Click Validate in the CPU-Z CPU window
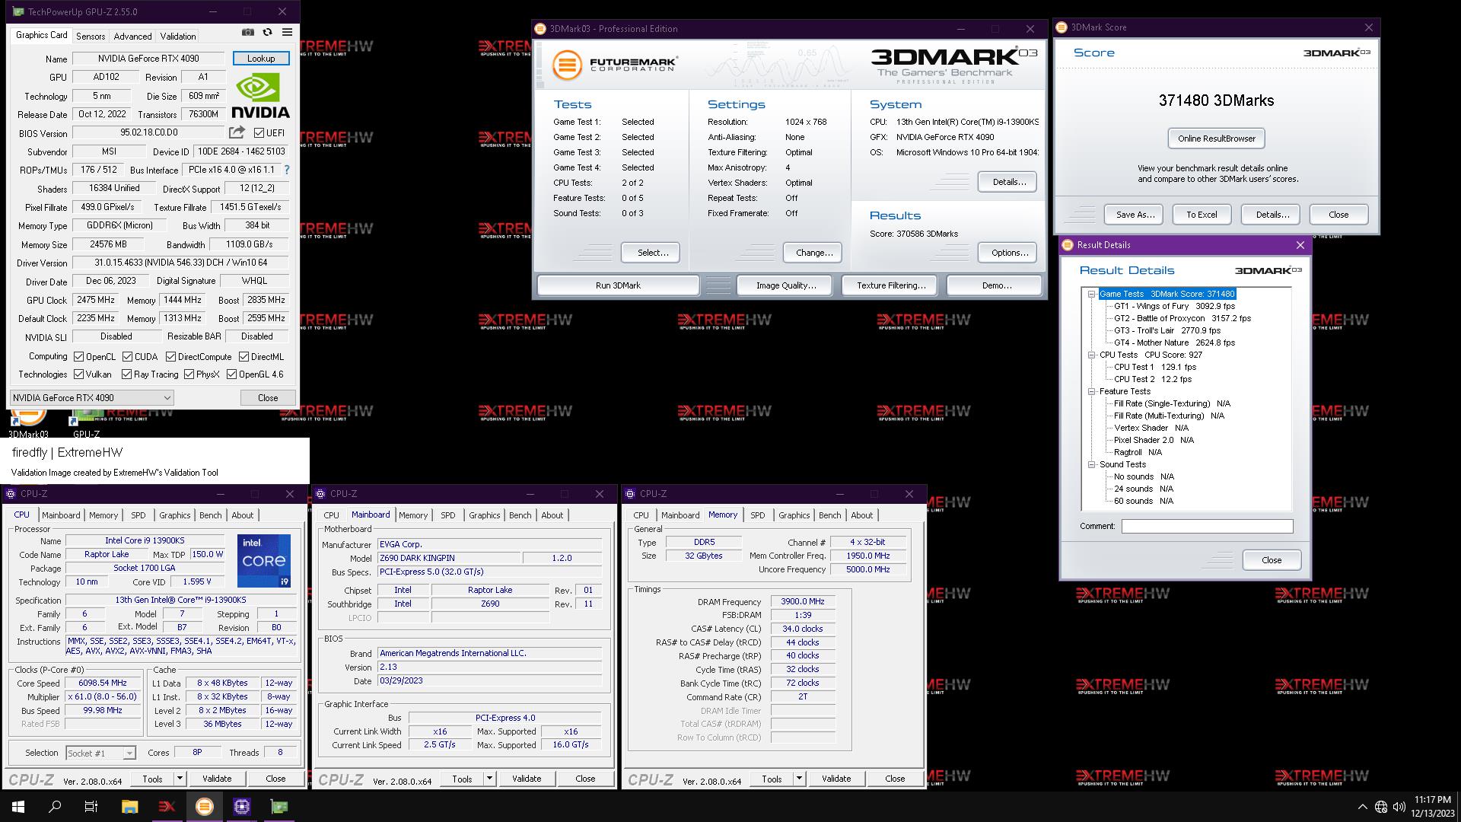 pos(217,779)
